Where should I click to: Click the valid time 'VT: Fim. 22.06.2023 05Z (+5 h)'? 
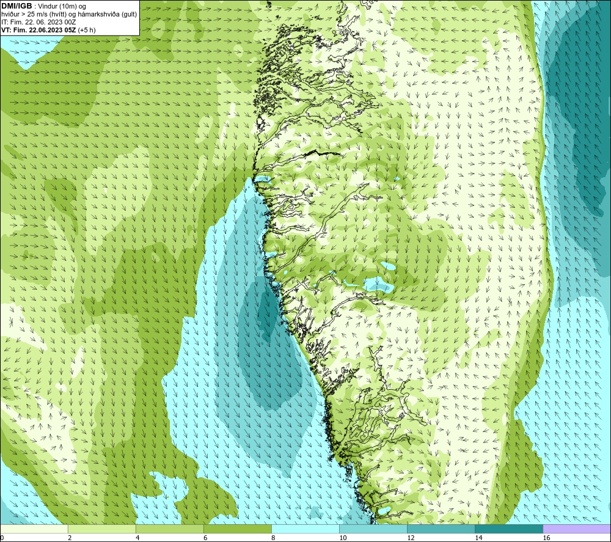[x=49, y=29]
